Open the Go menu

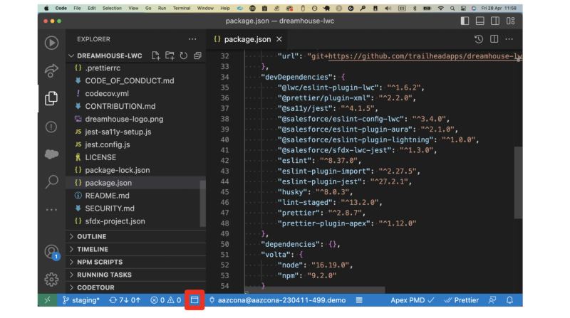point(148,8)
